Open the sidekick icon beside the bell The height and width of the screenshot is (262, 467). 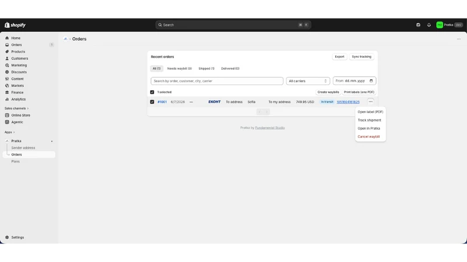[x=418, y=25]
